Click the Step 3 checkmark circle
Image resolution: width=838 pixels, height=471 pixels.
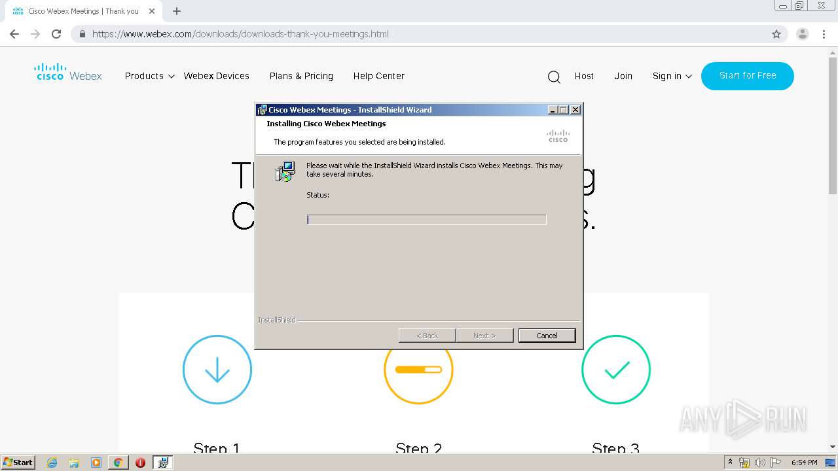616,370
